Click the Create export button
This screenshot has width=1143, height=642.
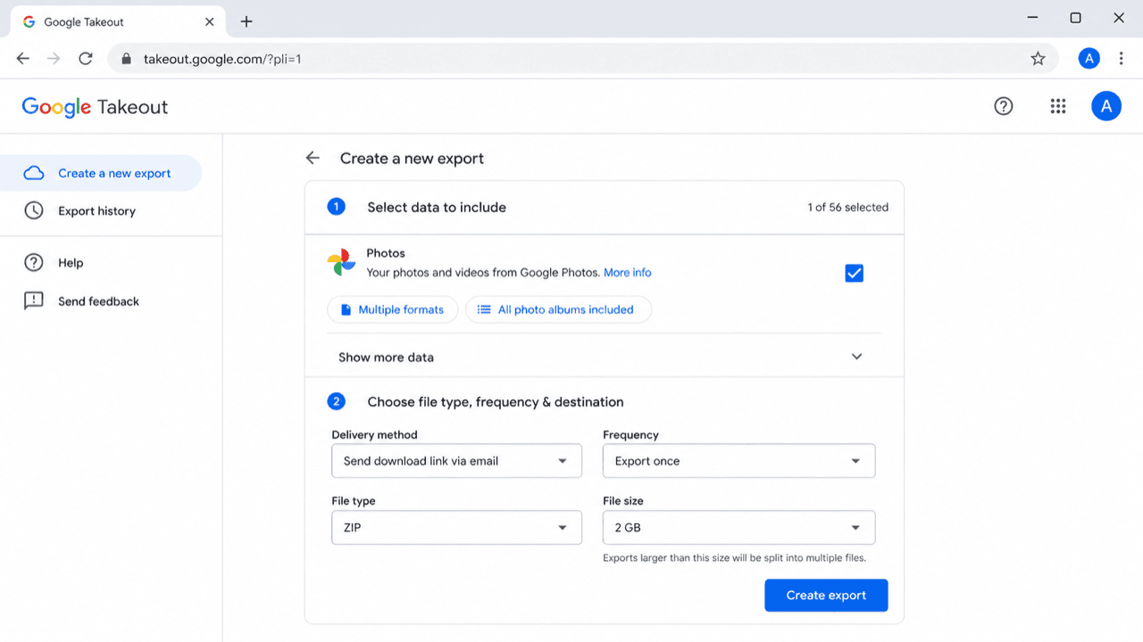click(x=826, y=595)
